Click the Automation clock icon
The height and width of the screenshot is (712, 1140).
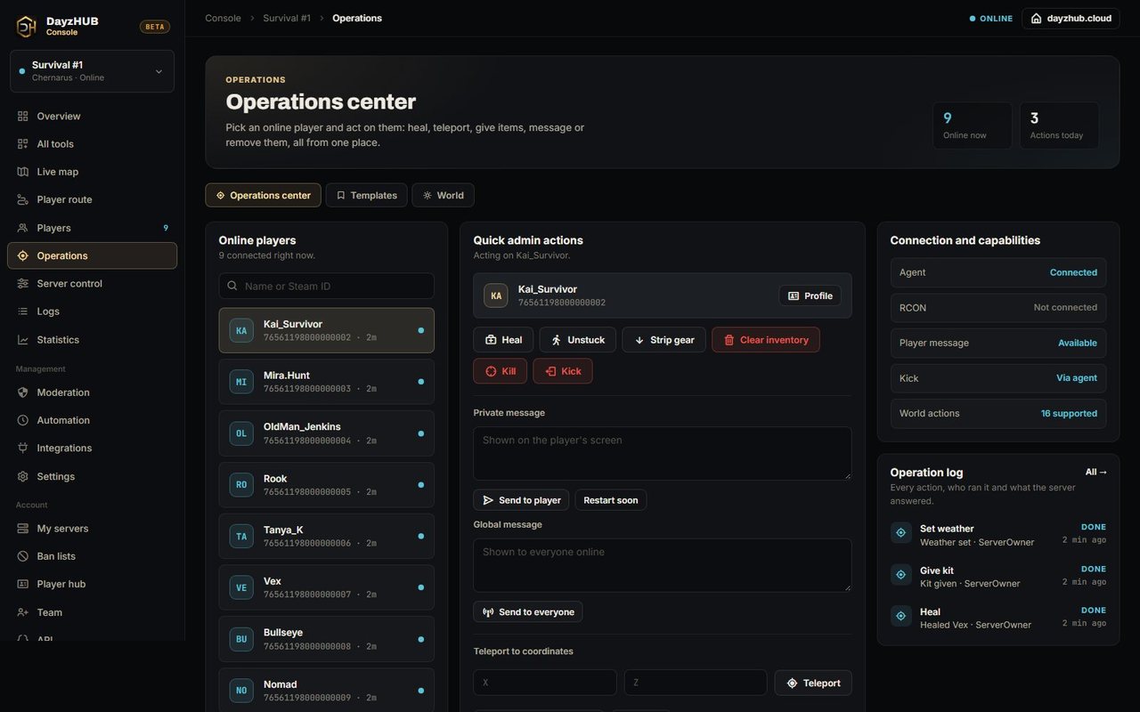pyautogui.click(x=23, y=420)
